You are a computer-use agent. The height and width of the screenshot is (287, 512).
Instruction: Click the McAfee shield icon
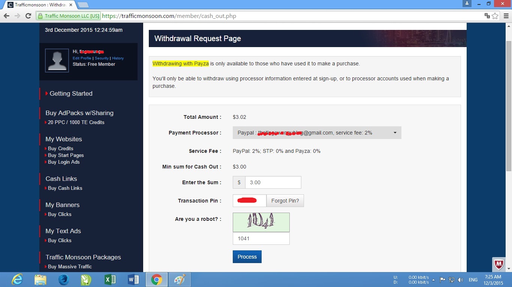click(499, 264)
